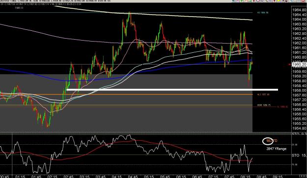Click the 1964.00 price axis label
307x178 pixels.
[x=300, y=19]
